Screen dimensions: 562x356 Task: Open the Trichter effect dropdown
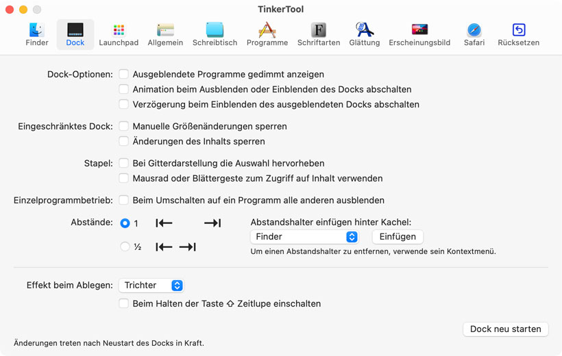[151, 285]
